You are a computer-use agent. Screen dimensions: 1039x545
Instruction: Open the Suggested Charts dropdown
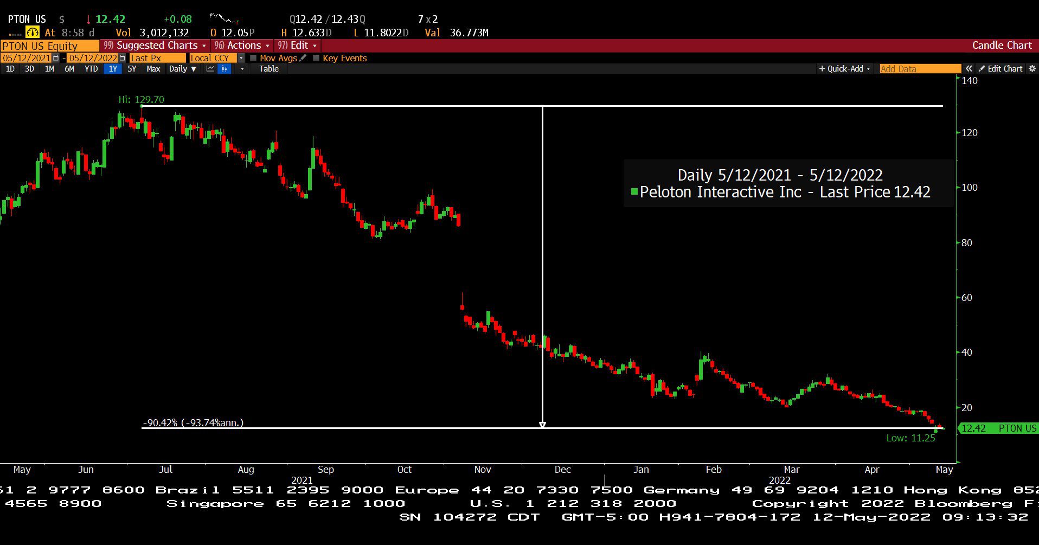coord(155,46)
